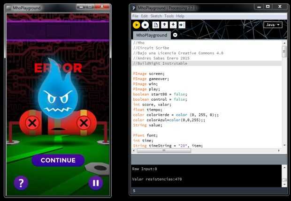This screenshot has width=291, height=201.
Task: Minimize the Processing window
Action: tap(259, 7)
